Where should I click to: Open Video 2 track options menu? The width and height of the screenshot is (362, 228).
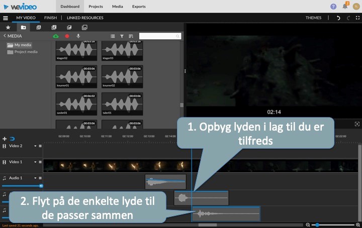point(40,146)
